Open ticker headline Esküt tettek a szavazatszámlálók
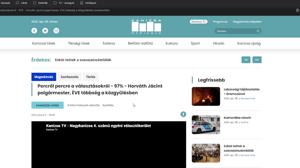Image resolution: width=300 pixels, height=168 pixels. 83,60
